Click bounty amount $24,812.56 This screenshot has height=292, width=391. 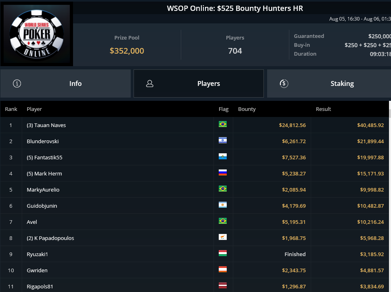(292, 125)
